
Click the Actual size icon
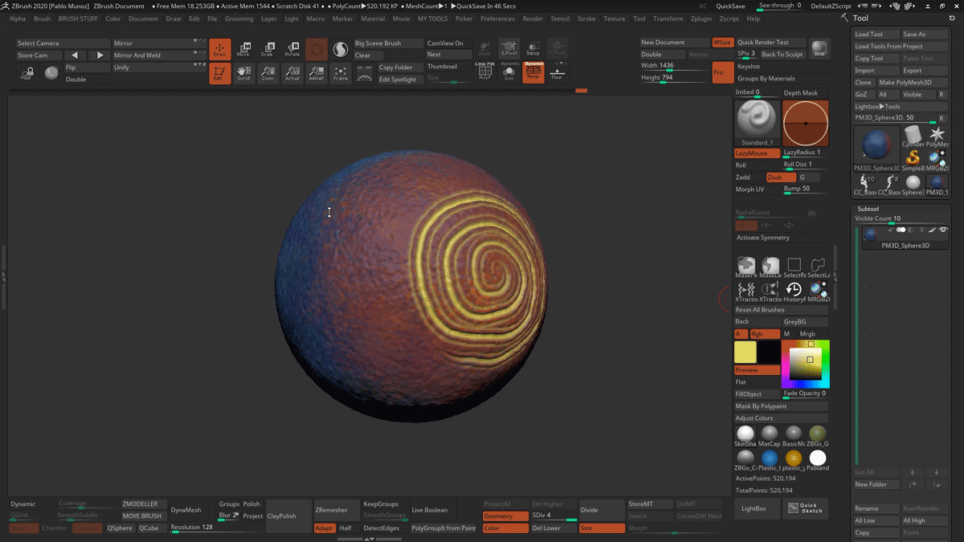coord(292,73)
